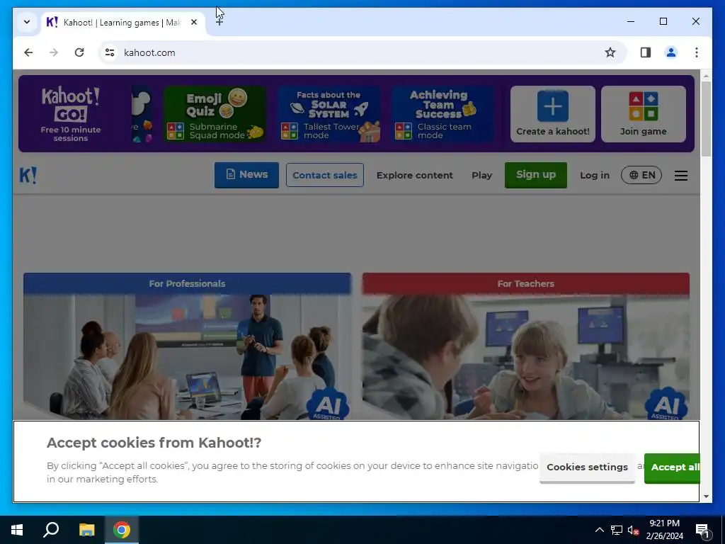Open File Explorer from taskbar
Viewport: 725px width, 544px height.
point(86,530)
